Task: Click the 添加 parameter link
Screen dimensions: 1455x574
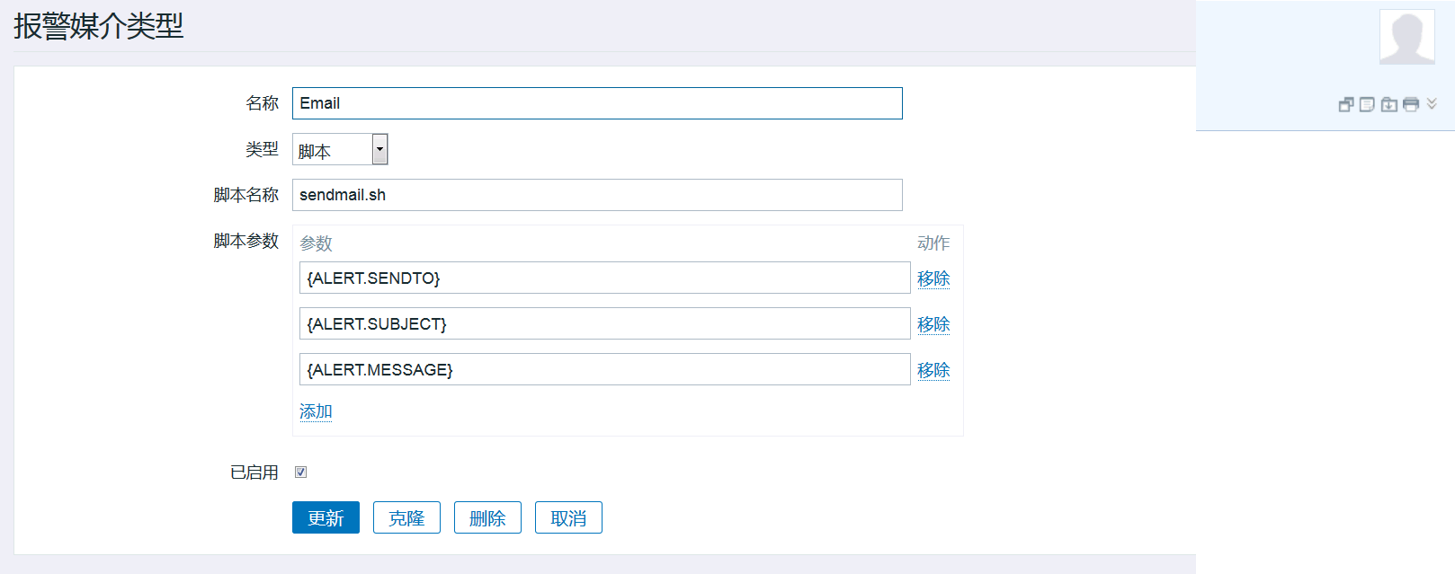Action: coord(316,411)
